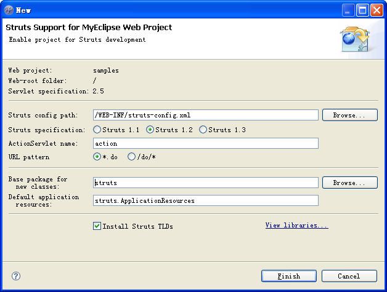Browse for base package
The height and width of the screenshot is (292, 387).
(350, 183)
